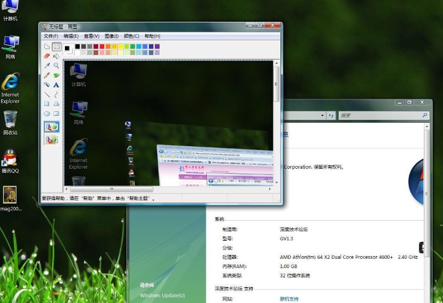Choose the straight Line tool
The image size is (443, 303).
pyautogui.click(x=47, y=94)
